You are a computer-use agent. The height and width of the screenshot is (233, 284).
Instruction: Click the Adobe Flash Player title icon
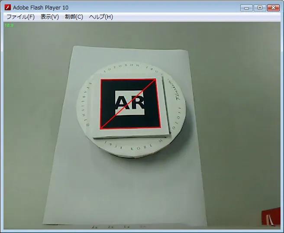pos(8,7)
